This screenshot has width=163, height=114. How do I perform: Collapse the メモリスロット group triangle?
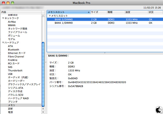pyautogui.click(x=50, y=16)
